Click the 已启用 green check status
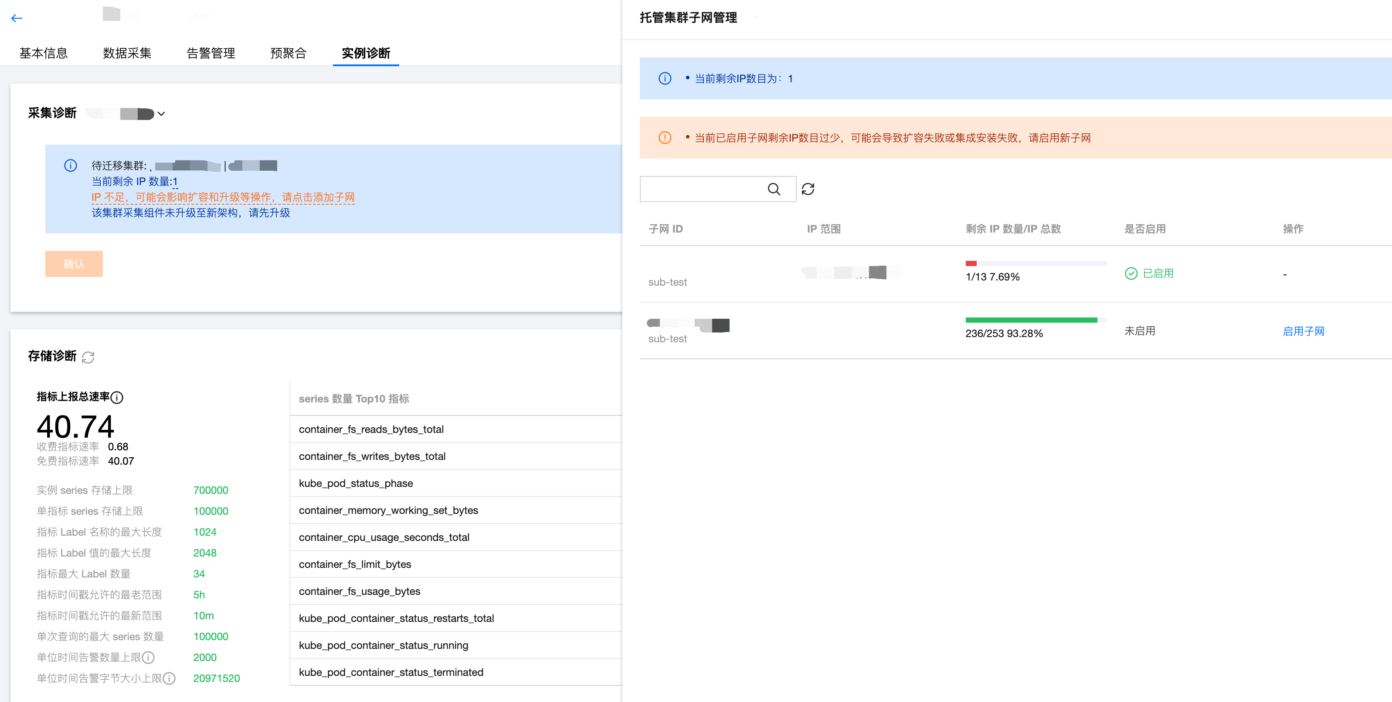1392x702 pixels. [x=1149, y=273]
